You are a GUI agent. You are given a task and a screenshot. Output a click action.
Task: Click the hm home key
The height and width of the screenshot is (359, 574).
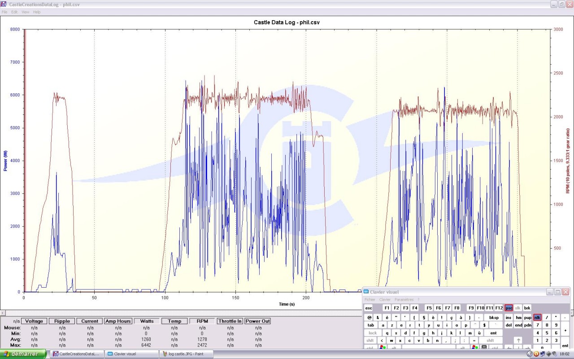pyautogui.click(x=518, y=318)
